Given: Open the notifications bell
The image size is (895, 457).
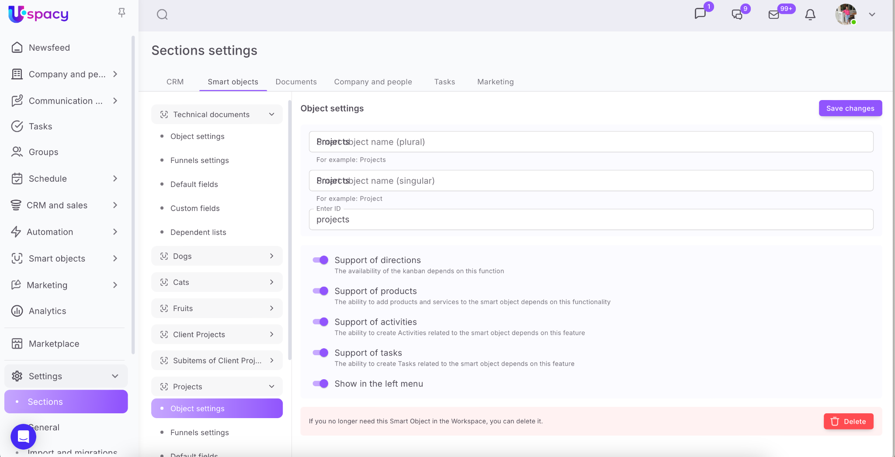Looking at the screenshot, I should coord(810,15).
